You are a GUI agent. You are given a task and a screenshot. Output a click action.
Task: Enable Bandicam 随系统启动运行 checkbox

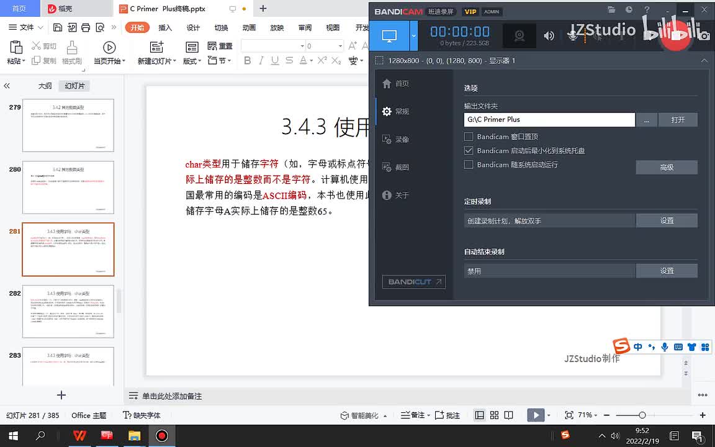coord(469,165)
